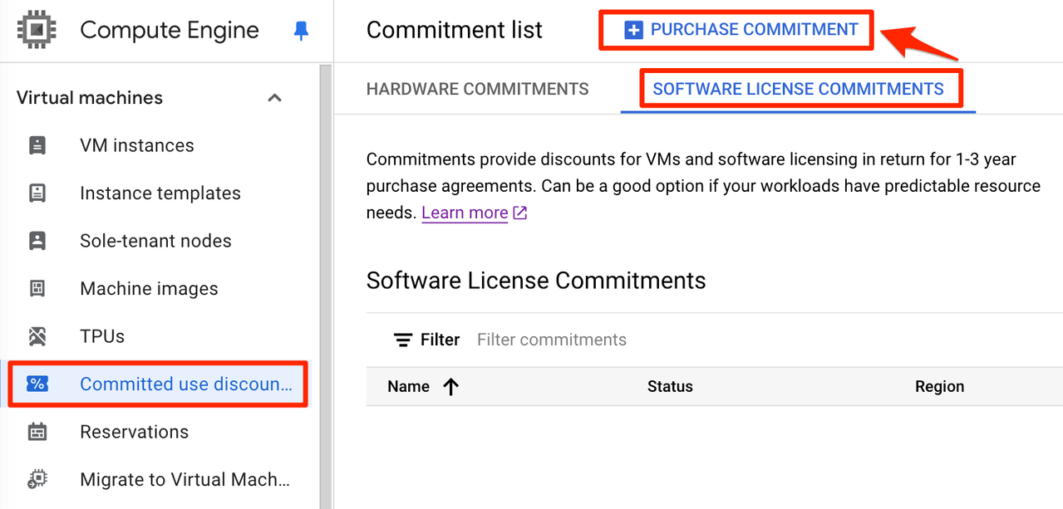Screen dimensions: 1063x509
Task: Click the Reservations calendar icon
Action: [x=37, y=432]
